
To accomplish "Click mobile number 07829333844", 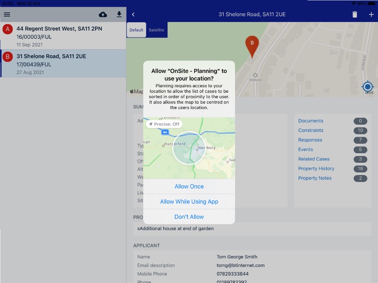I will coord(232,274).
